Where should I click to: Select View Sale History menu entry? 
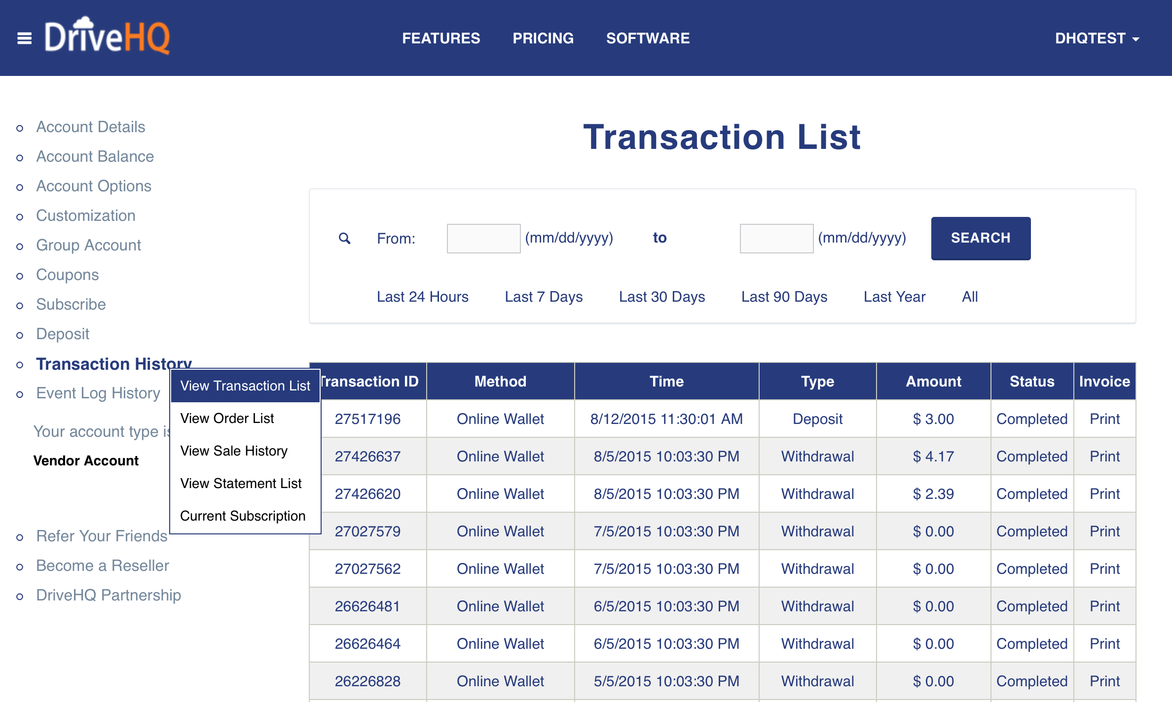(x=234, y=451)
